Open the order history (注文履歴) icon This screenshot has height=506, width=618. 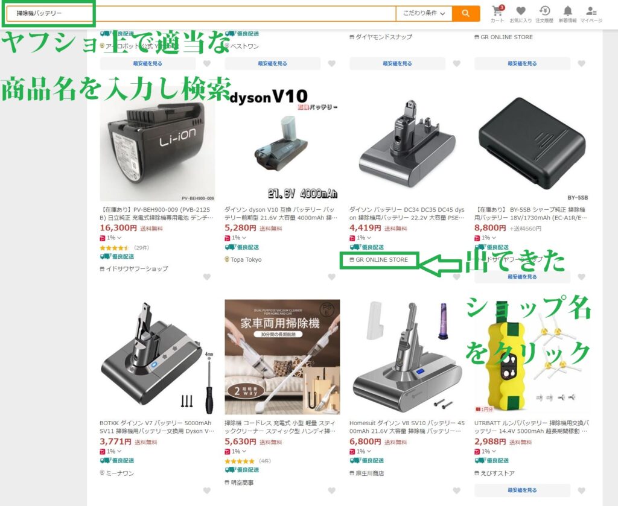[x=544, y=14]
